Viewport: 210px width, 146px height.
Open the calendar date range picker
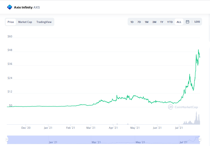click(x=187, y=22)
